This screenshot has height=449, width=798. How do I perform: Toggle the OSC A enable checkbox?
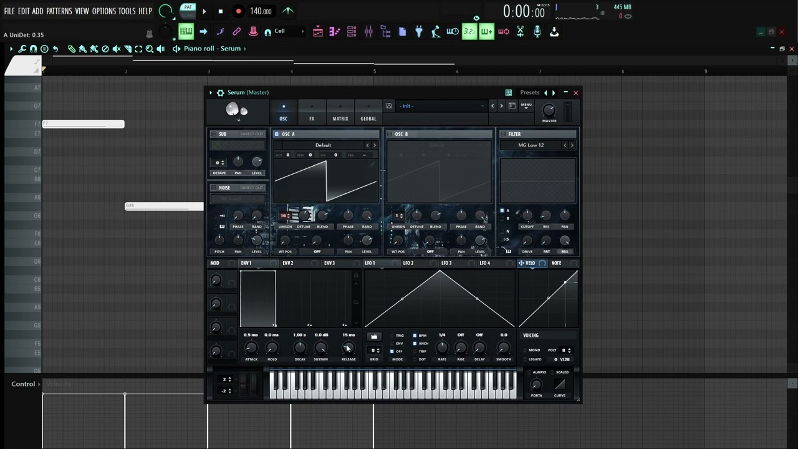point(277,134)
